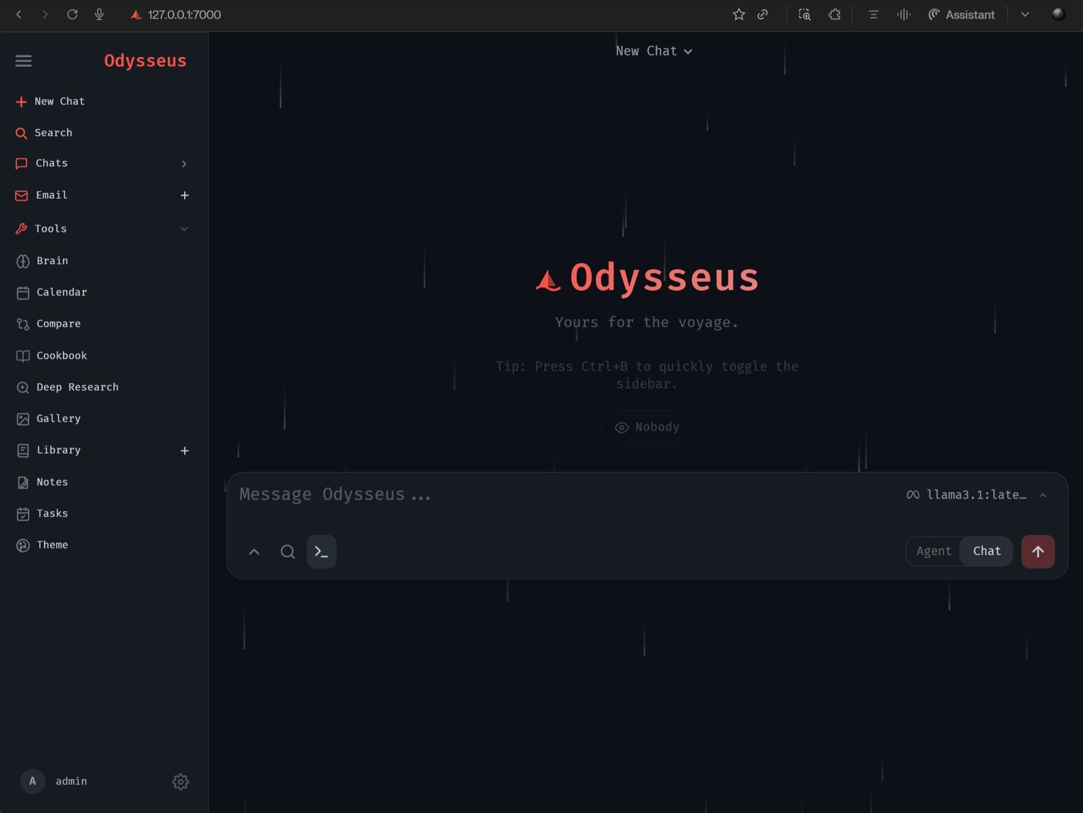Toggle the sidebar with the hamburger icon
This screenshot has width=1083, height=813.
tap(23, 61)
